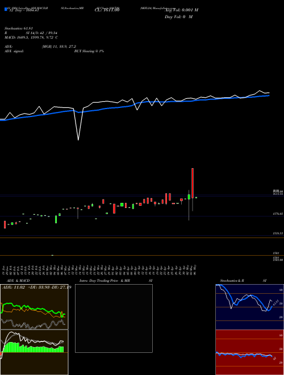Click the 'Avg Vol: 0.001 M' label
Viewport: 284px width, 375px height.
(181, 10)
